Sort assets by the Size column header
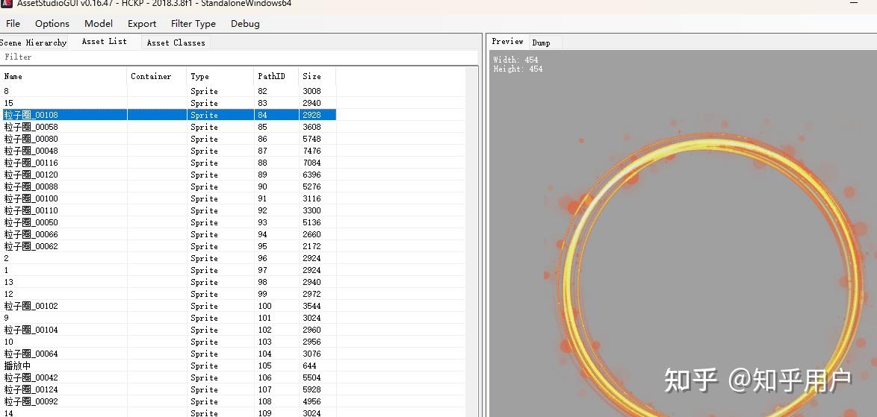This screenshot has height=417, width=877. tap(317, 77)
